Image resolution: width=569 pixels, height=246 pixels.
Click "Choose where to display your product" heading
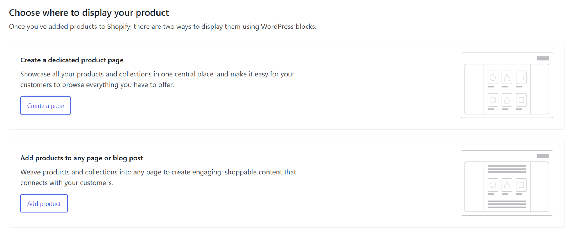tap(89, 13)
